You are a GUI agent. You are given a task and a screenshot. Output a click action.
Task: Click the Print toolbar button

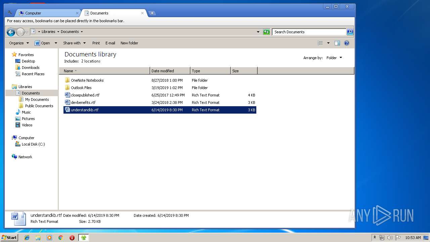pos(96,43)
